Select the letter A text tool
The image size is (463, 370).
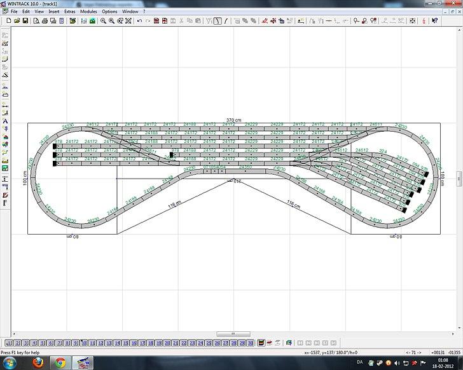(x=5, y=120)
